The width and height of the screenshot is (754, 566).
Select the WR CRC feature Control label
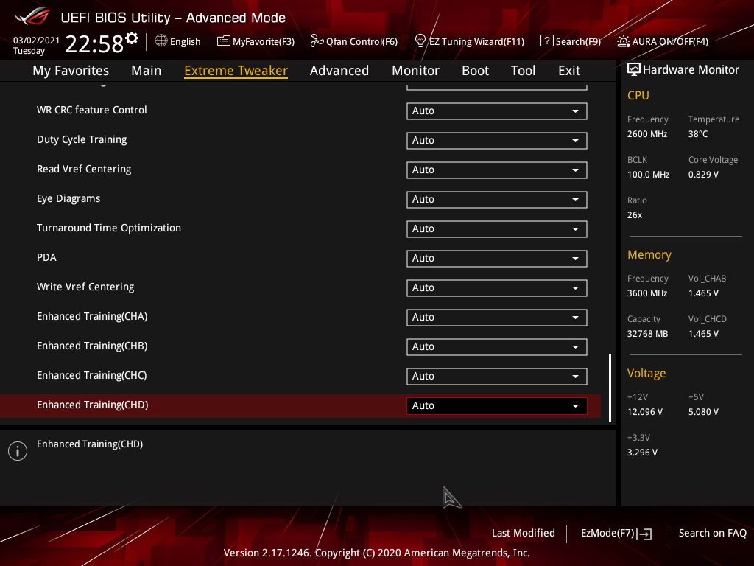click(x=92, y=110)
